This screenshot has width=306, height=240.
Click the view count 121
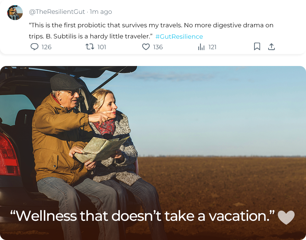(212, 47)
